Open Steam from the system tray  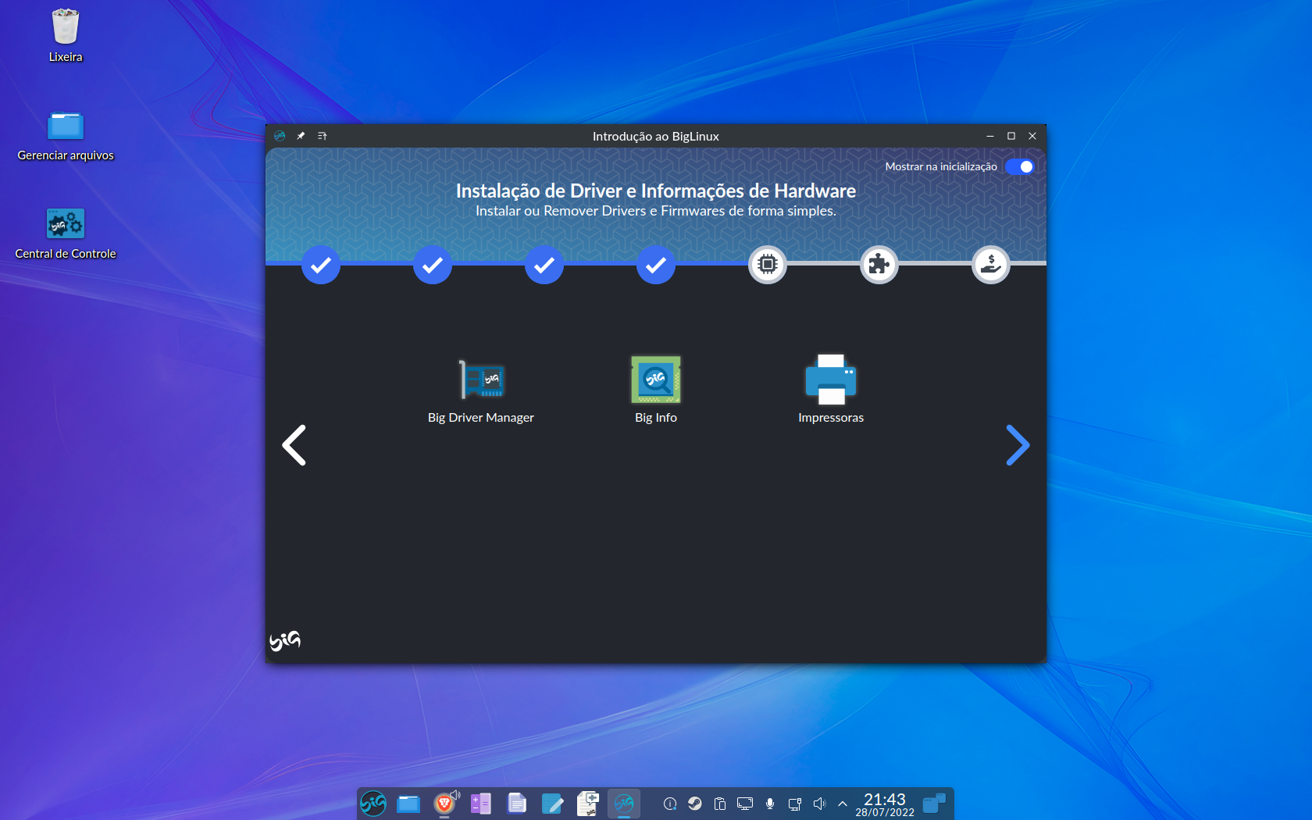695,804
